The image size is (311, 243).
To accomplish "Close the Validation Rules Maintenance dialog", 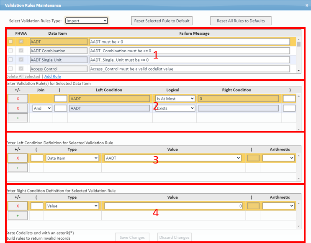I will (306, 5).
